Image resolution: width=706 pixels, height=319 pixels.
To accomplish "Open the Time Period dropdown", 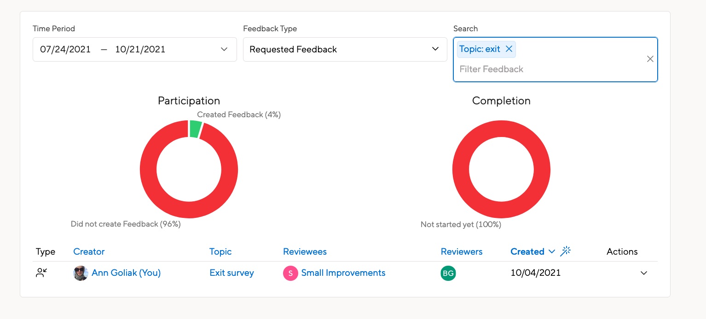I will pyautogui.click(x=224, y=49).
